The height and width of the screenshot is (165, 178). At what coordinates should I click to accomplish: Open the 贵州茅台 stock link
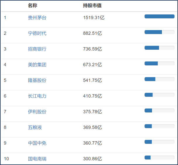tap(37, 18)
